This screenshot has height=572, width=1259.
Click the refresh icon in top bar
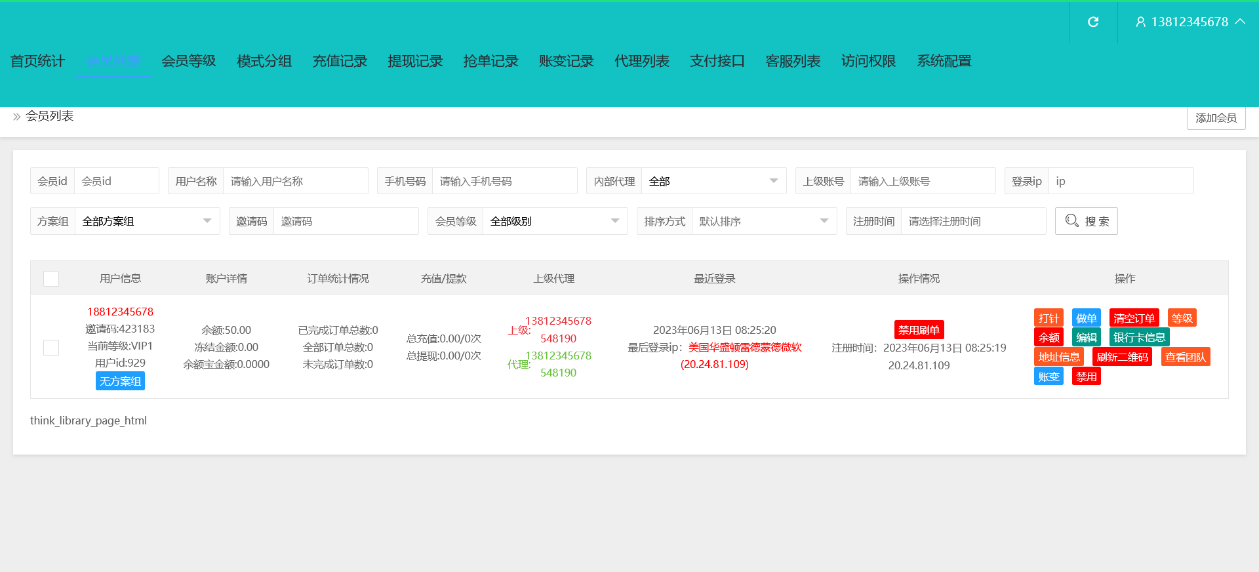coord(1093,22)
